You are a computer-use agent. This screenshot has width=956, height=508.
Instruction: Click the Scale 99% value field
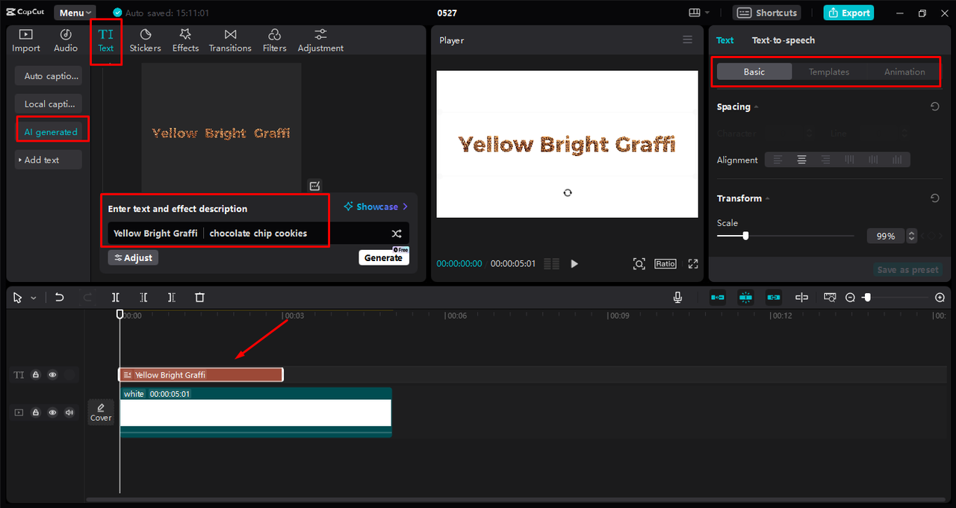tap(886, 236)
